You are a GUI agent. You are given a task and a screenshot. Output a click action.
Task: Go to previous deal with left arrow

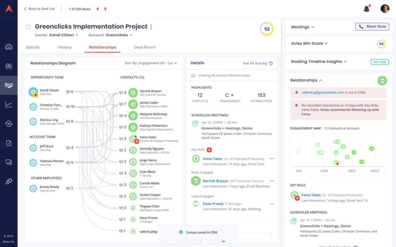pos(97,9)
